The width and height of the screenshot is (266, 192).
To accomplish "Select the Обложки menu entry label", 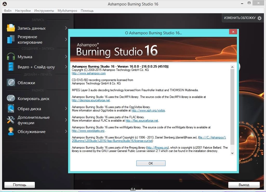I will pyautogui.click(x=26, y=83).
